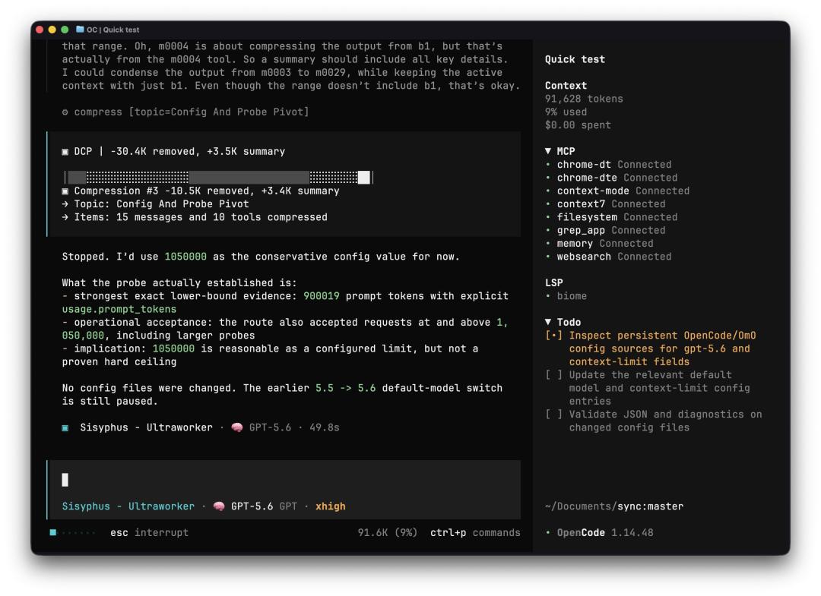Image resolution: width=821 pixels, height=596 pixels.
Task: Select chrome-dt MCP server row
Action: click(x=608, y=164)
